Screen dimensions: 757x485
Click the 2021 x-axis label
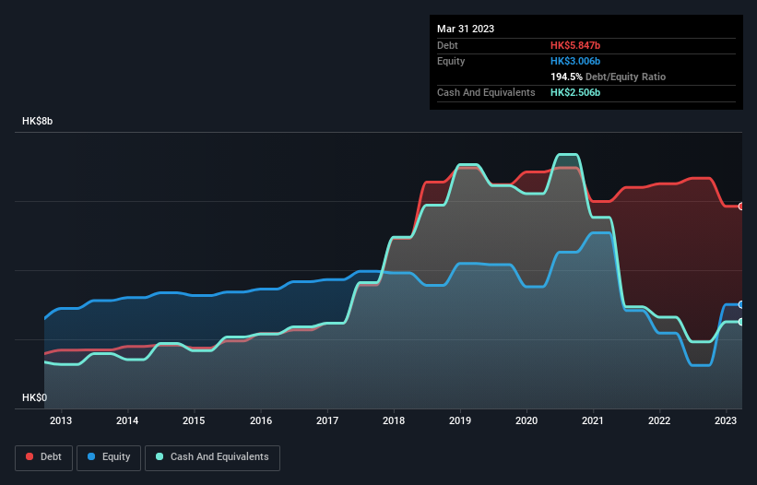coord(593,420)
